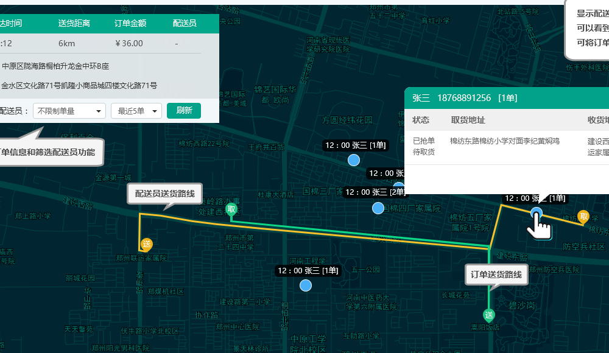609x353 pixels.
Task: Click the yellow 送 delivery marker at 郑州联运家属院
Action: pyautogui.click(x=146, y=244)
